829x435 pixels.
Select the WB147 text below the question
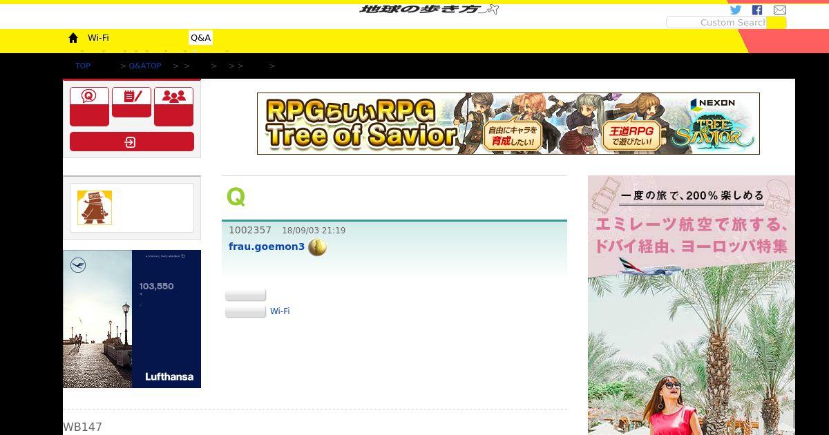83,427
